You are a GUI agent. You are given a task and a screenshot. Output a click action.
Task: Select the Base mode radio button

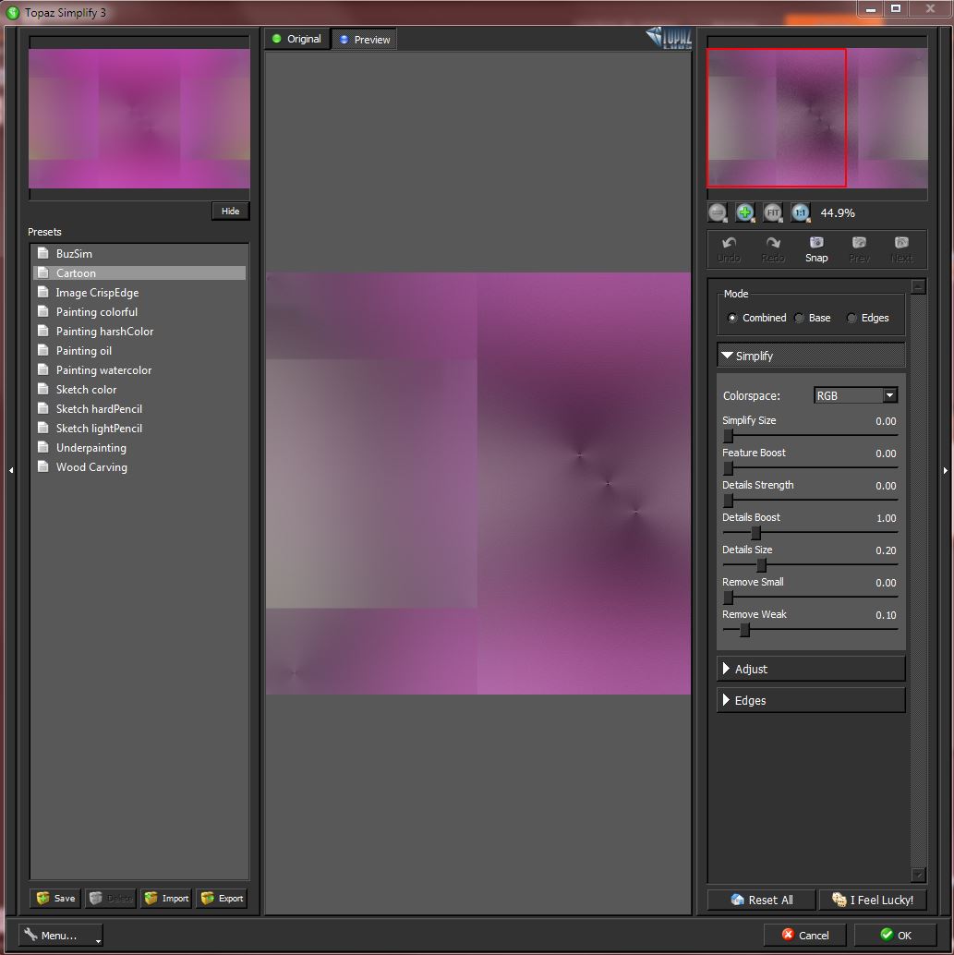point(799,318)
